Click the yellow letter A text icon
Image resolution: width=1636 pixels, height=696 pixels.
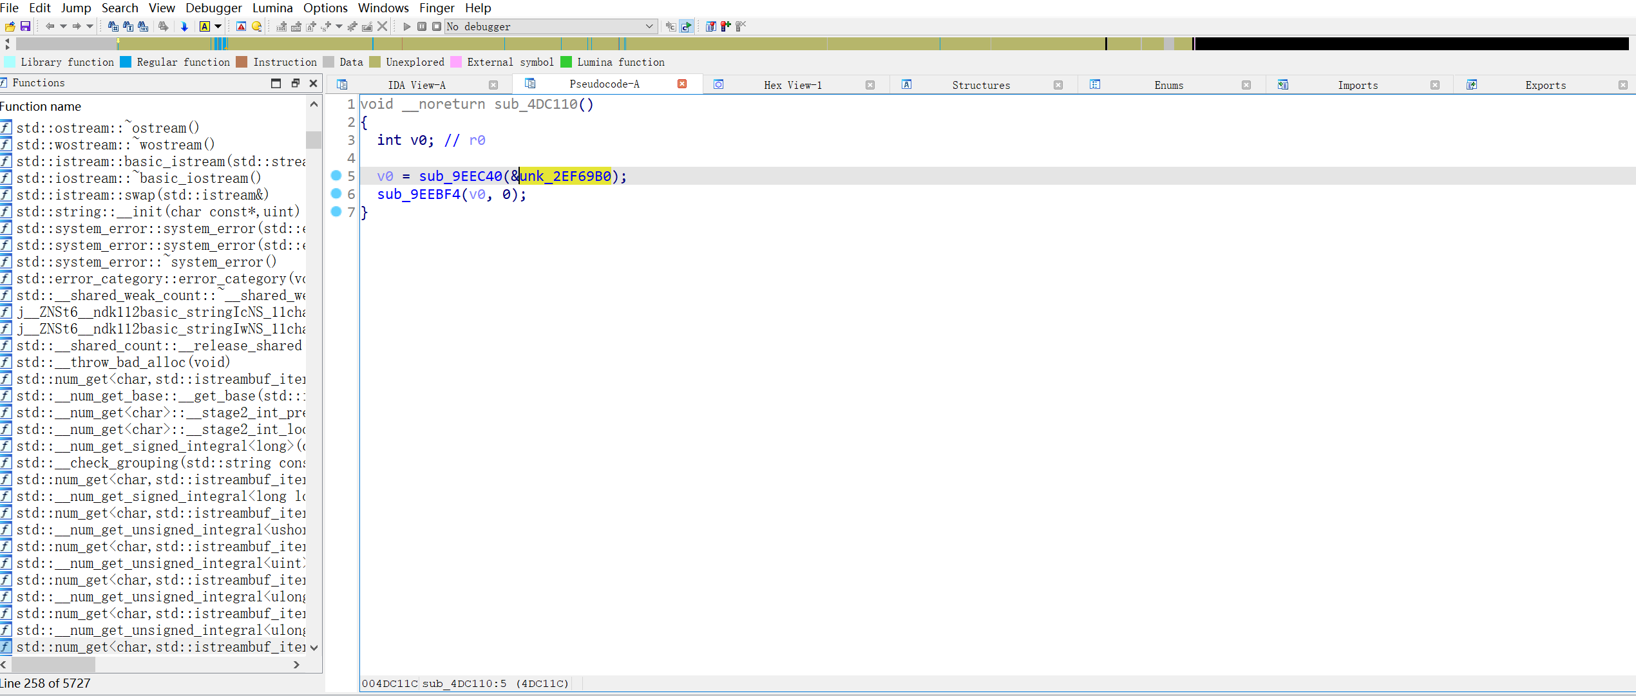coord(205,26)
